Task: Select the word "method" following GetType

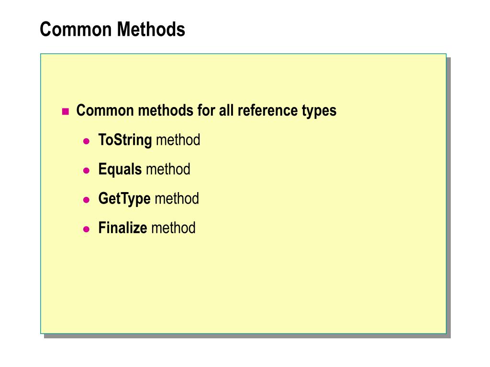Action: pyautogui.click(x=177, y=198)
